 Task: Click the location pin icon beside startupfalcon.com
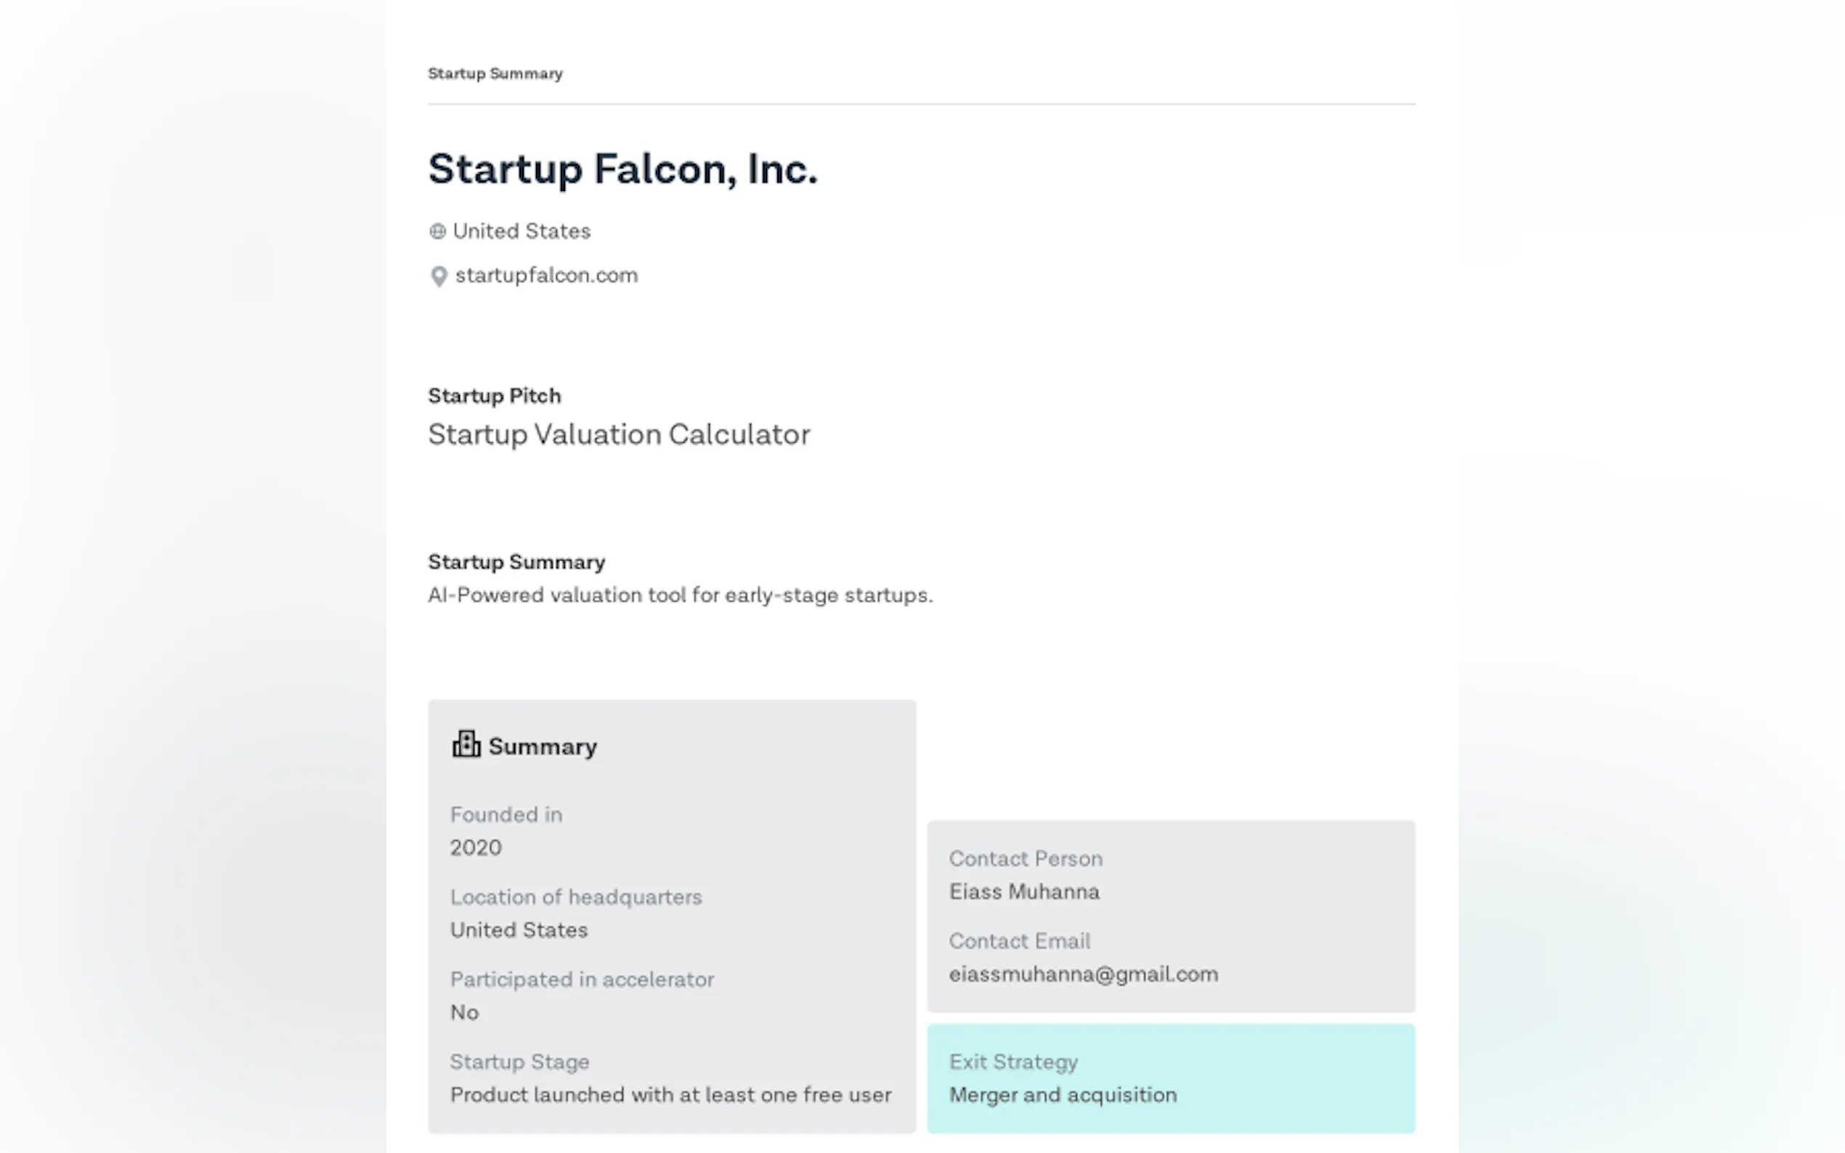tap(439, 276)
